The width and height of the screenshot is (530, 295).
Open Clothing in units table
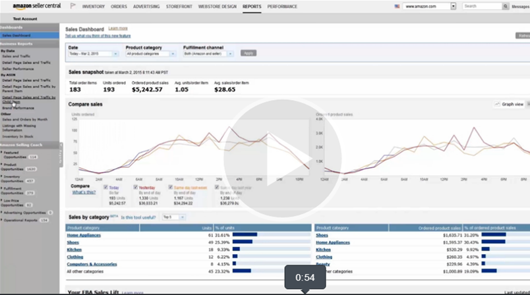(74, 257)
